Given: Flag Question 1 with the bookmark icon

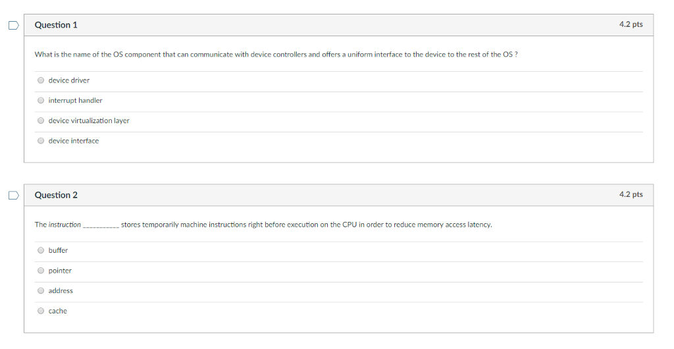Looking at the screenshot, I should tap(13, 25).
